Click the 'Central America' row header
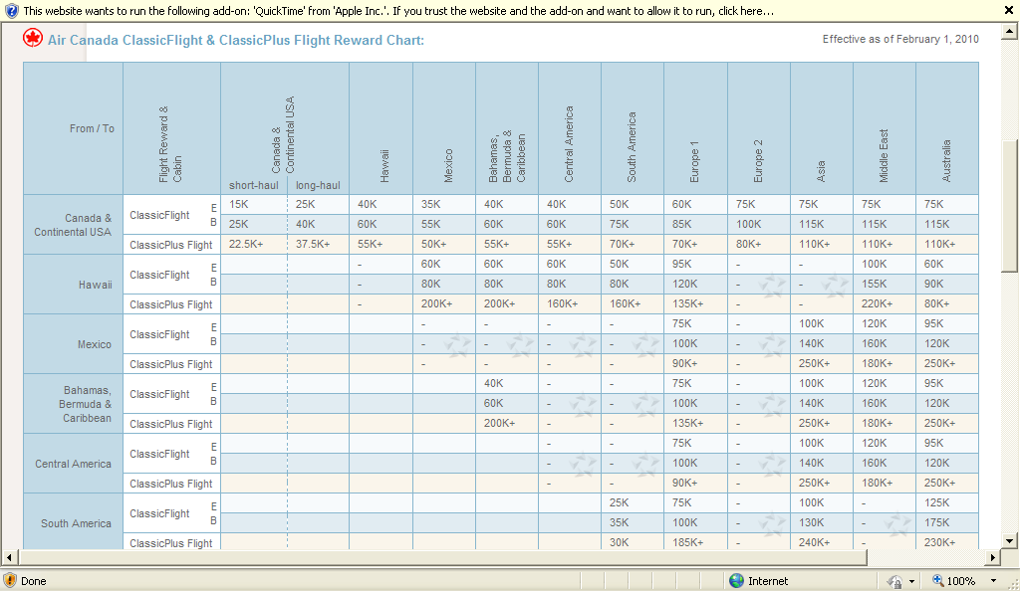 coord(73,464)
